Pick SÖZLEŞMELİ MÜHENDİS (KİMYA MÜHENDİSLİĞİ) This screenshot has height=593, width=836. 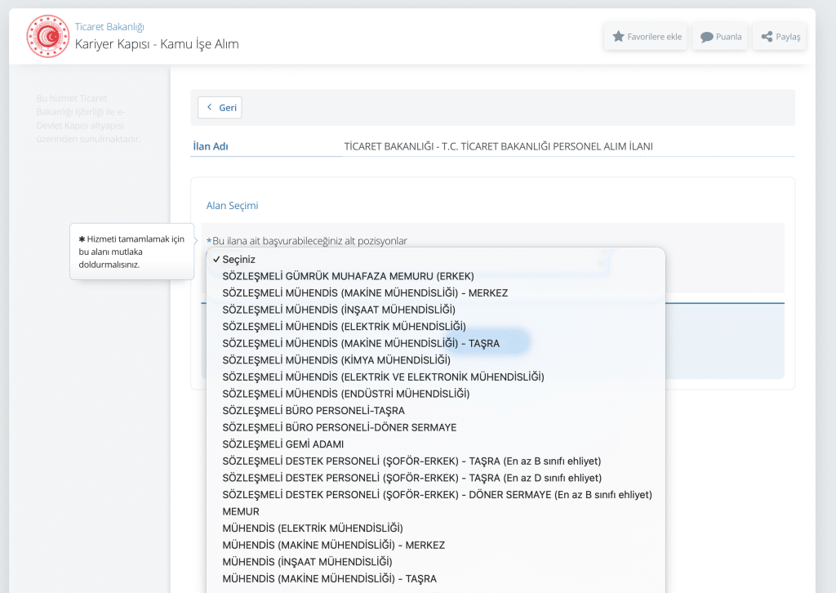coord(336,360)
